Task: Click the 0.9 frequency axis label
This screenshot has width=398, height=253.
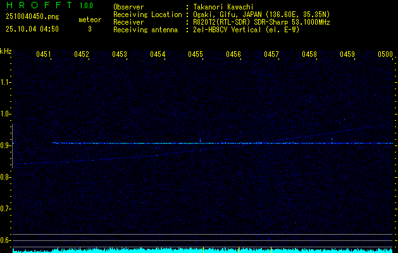Action: [x=6, y=145]
